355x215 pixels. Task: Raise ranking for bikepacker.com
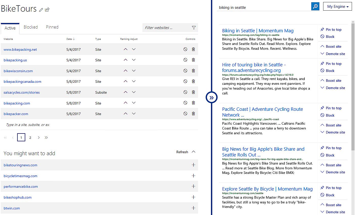click(126, 114)
